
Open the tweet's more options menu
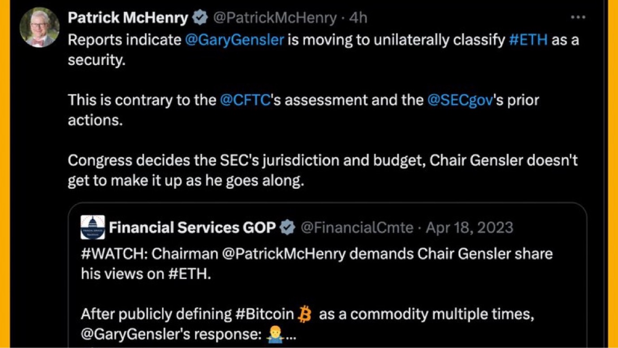[578, 17]
